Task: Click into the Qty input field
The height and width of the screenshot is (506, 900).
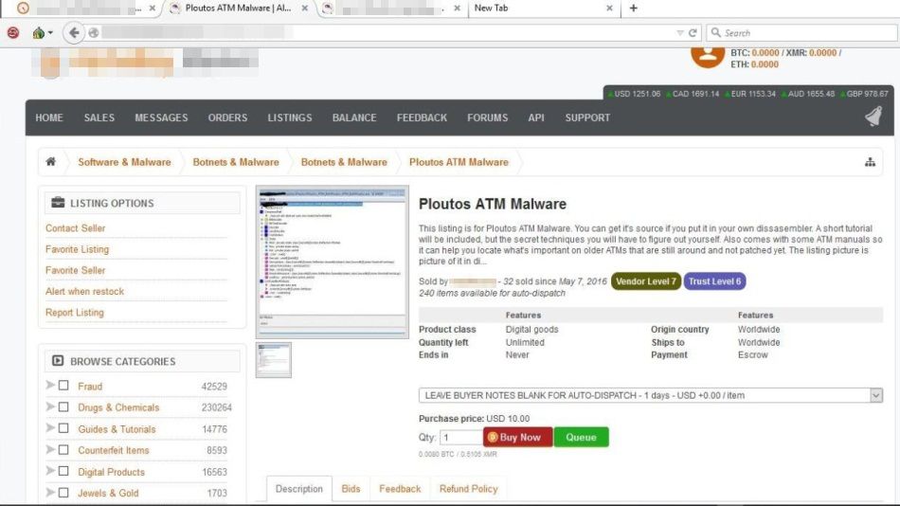Action: [460, 438]
